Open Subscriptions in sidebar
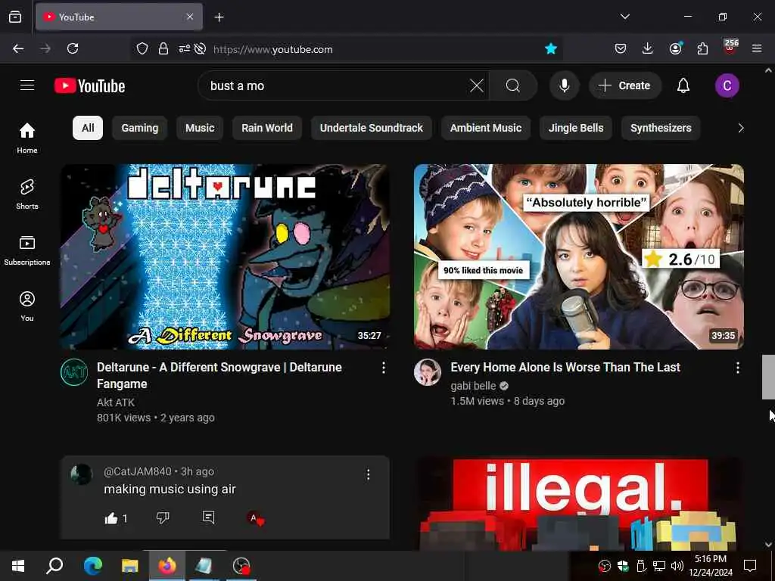Viewport: 775px width, 581px height. click(x=27, y=250)
